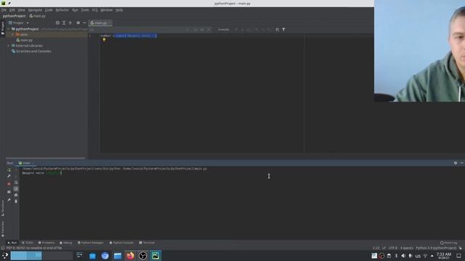Image resolution: width=465 pixels, height=261 pixels.
Task: Click the wrench run configuration icon
Action: coord(9,176)
